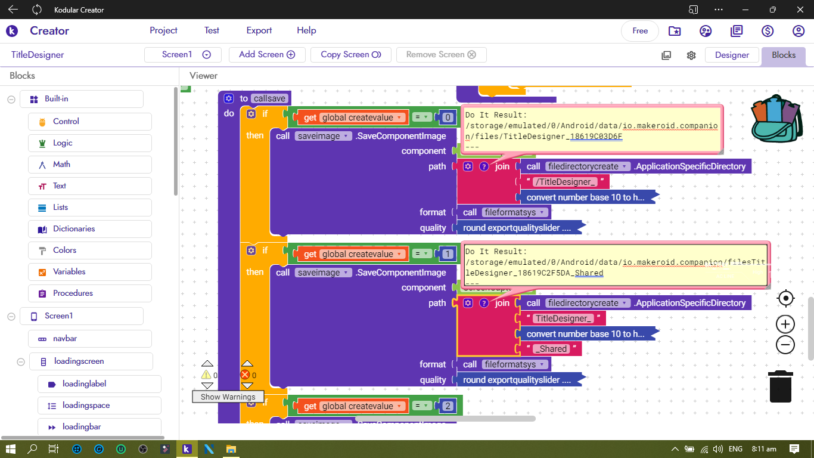The width and height of the screenshot is (814, 458).
Task: Open Windows Start menu
Action: click(11, 449)
